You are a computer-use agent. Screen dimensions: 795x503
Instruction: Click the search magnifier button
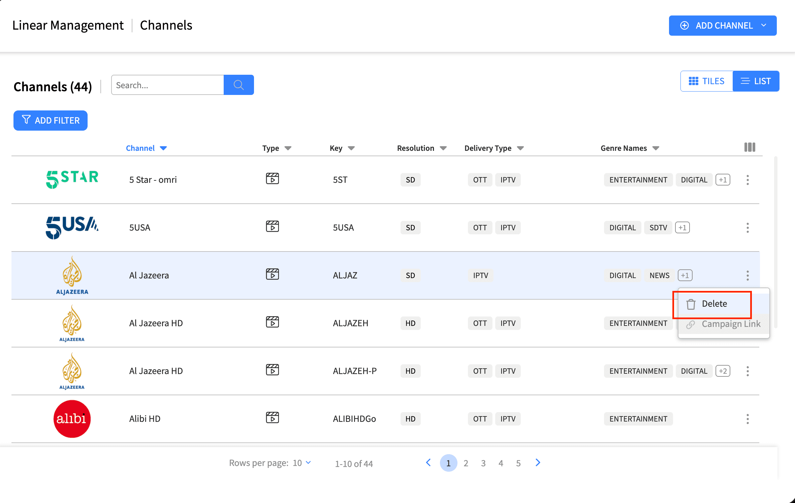(x=238, y=85)
